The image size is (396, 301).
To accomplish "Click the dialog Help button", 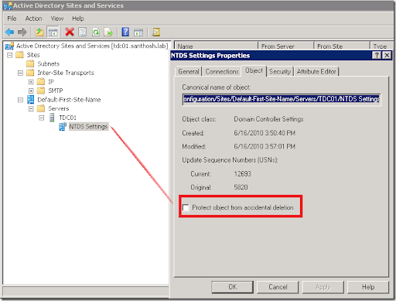I will click(368, 287).
